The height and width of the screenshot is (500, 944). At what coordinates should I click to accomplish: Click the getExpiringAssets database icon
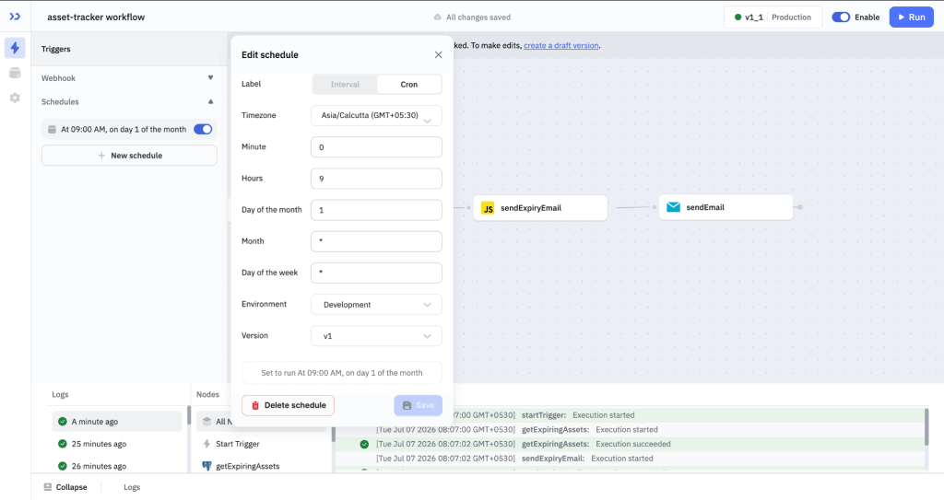click(x=206, y=466)
